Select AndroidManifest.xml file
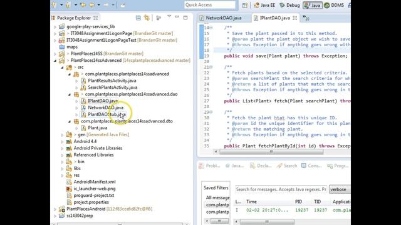Image resolution: width=401 pixels, height=225 pixels. pyautogui.click(x=95, y=182)
